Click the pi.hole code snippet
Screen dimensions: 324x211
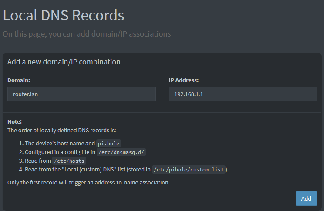point(108,144)
